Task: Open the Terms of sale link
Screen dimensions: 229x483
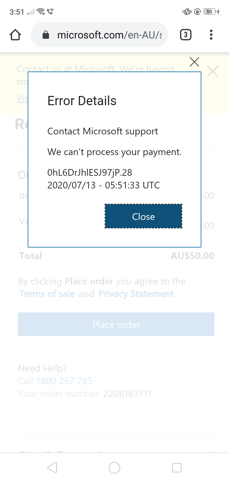Action: tap(47, 294)
